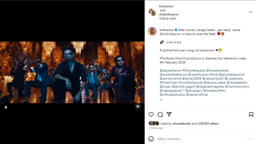Open @tseries.official mention
This screenshot has width=256, height=144.
(x=197, y=95)
